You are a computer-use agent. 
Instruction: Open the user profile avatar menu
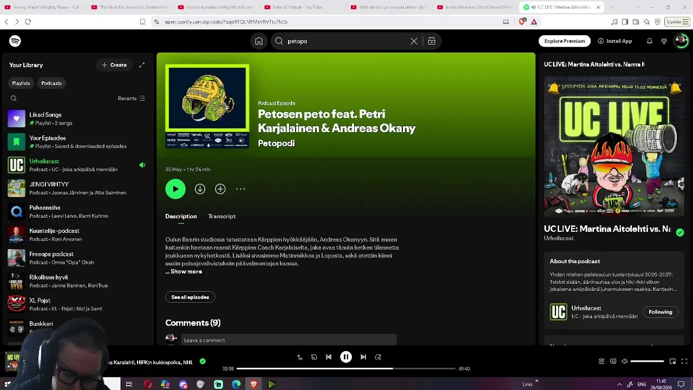[681, 41]
